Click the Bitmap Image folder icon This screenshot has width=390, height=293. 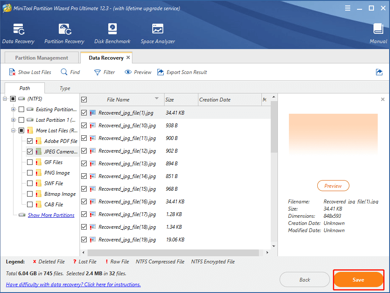[x=38, y=194]
